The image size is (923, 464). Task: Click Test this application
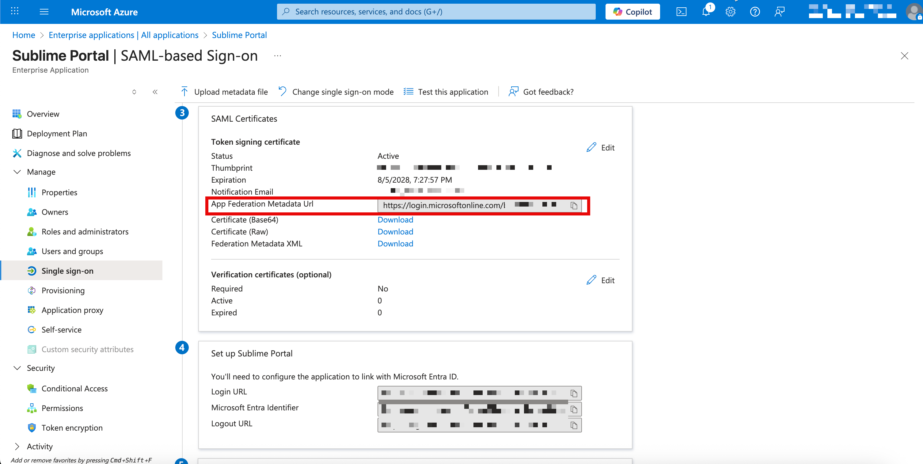(x=446, y=92)
